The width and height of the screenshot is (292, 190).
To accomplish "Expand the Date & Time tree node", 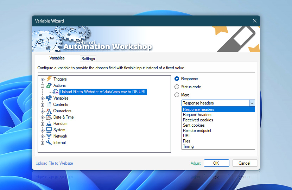I will (42, 118).
